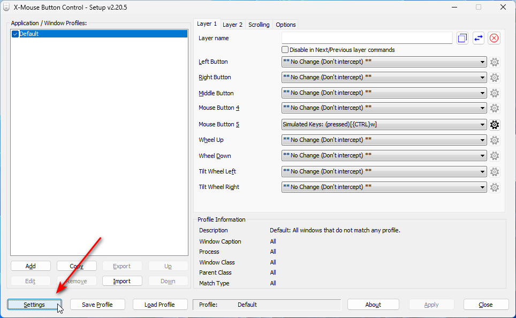Click the gear icon beside Wheel Up
This screenshot has width=516, height=318.
tap(495, 140)
